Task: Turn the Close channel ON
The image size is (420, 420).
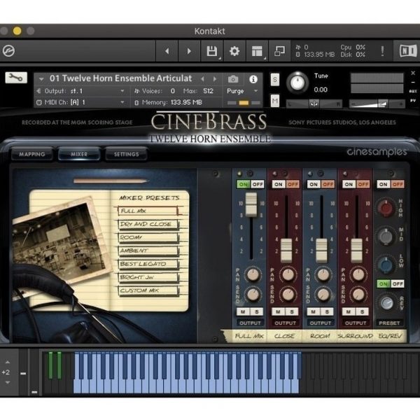Action: click(x=279, y=184)
